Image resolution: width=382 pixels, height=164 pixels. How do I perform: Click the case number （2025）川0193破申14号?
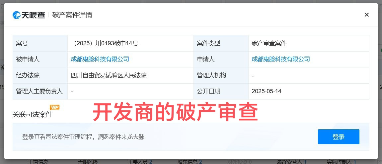[105, 43]
